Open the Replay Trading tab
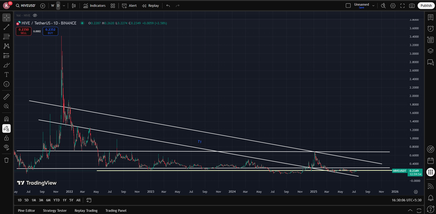436x214 pixels. [x=86, y=211]
